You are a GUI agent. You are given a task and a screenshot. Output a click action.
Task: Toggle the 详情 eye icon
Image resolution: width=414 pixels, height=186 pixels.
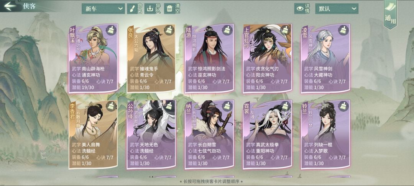click(300, 9)
